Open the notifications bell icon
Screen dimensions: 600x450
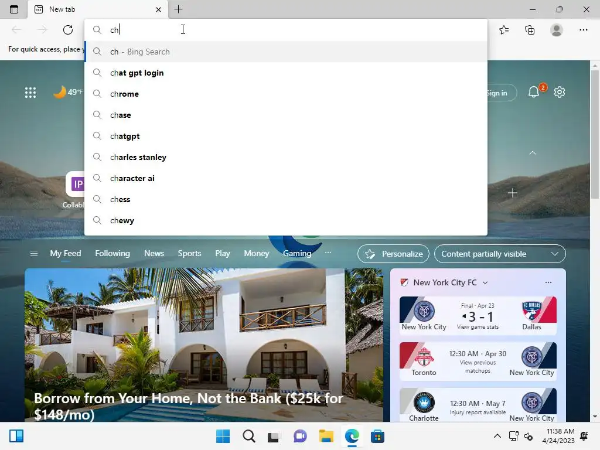[534, 92]
